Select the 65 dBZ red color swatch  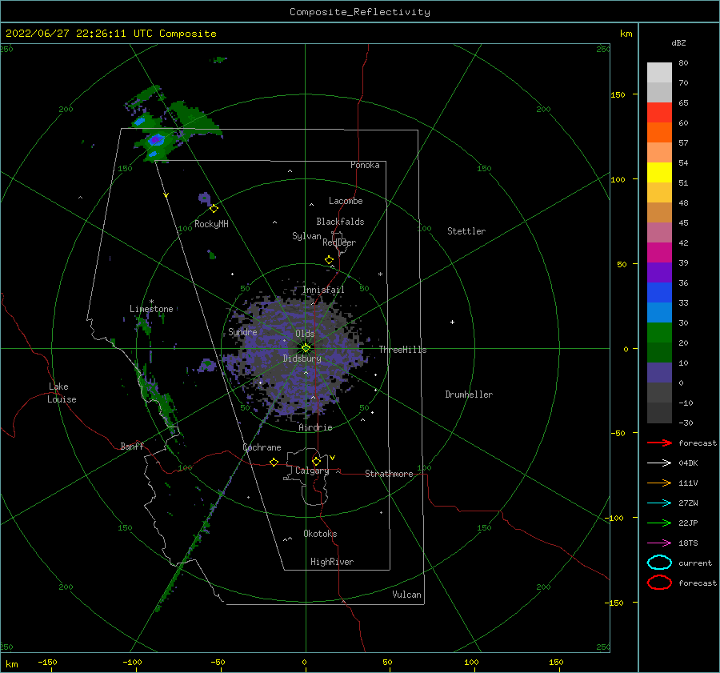(x=659, y=112)
